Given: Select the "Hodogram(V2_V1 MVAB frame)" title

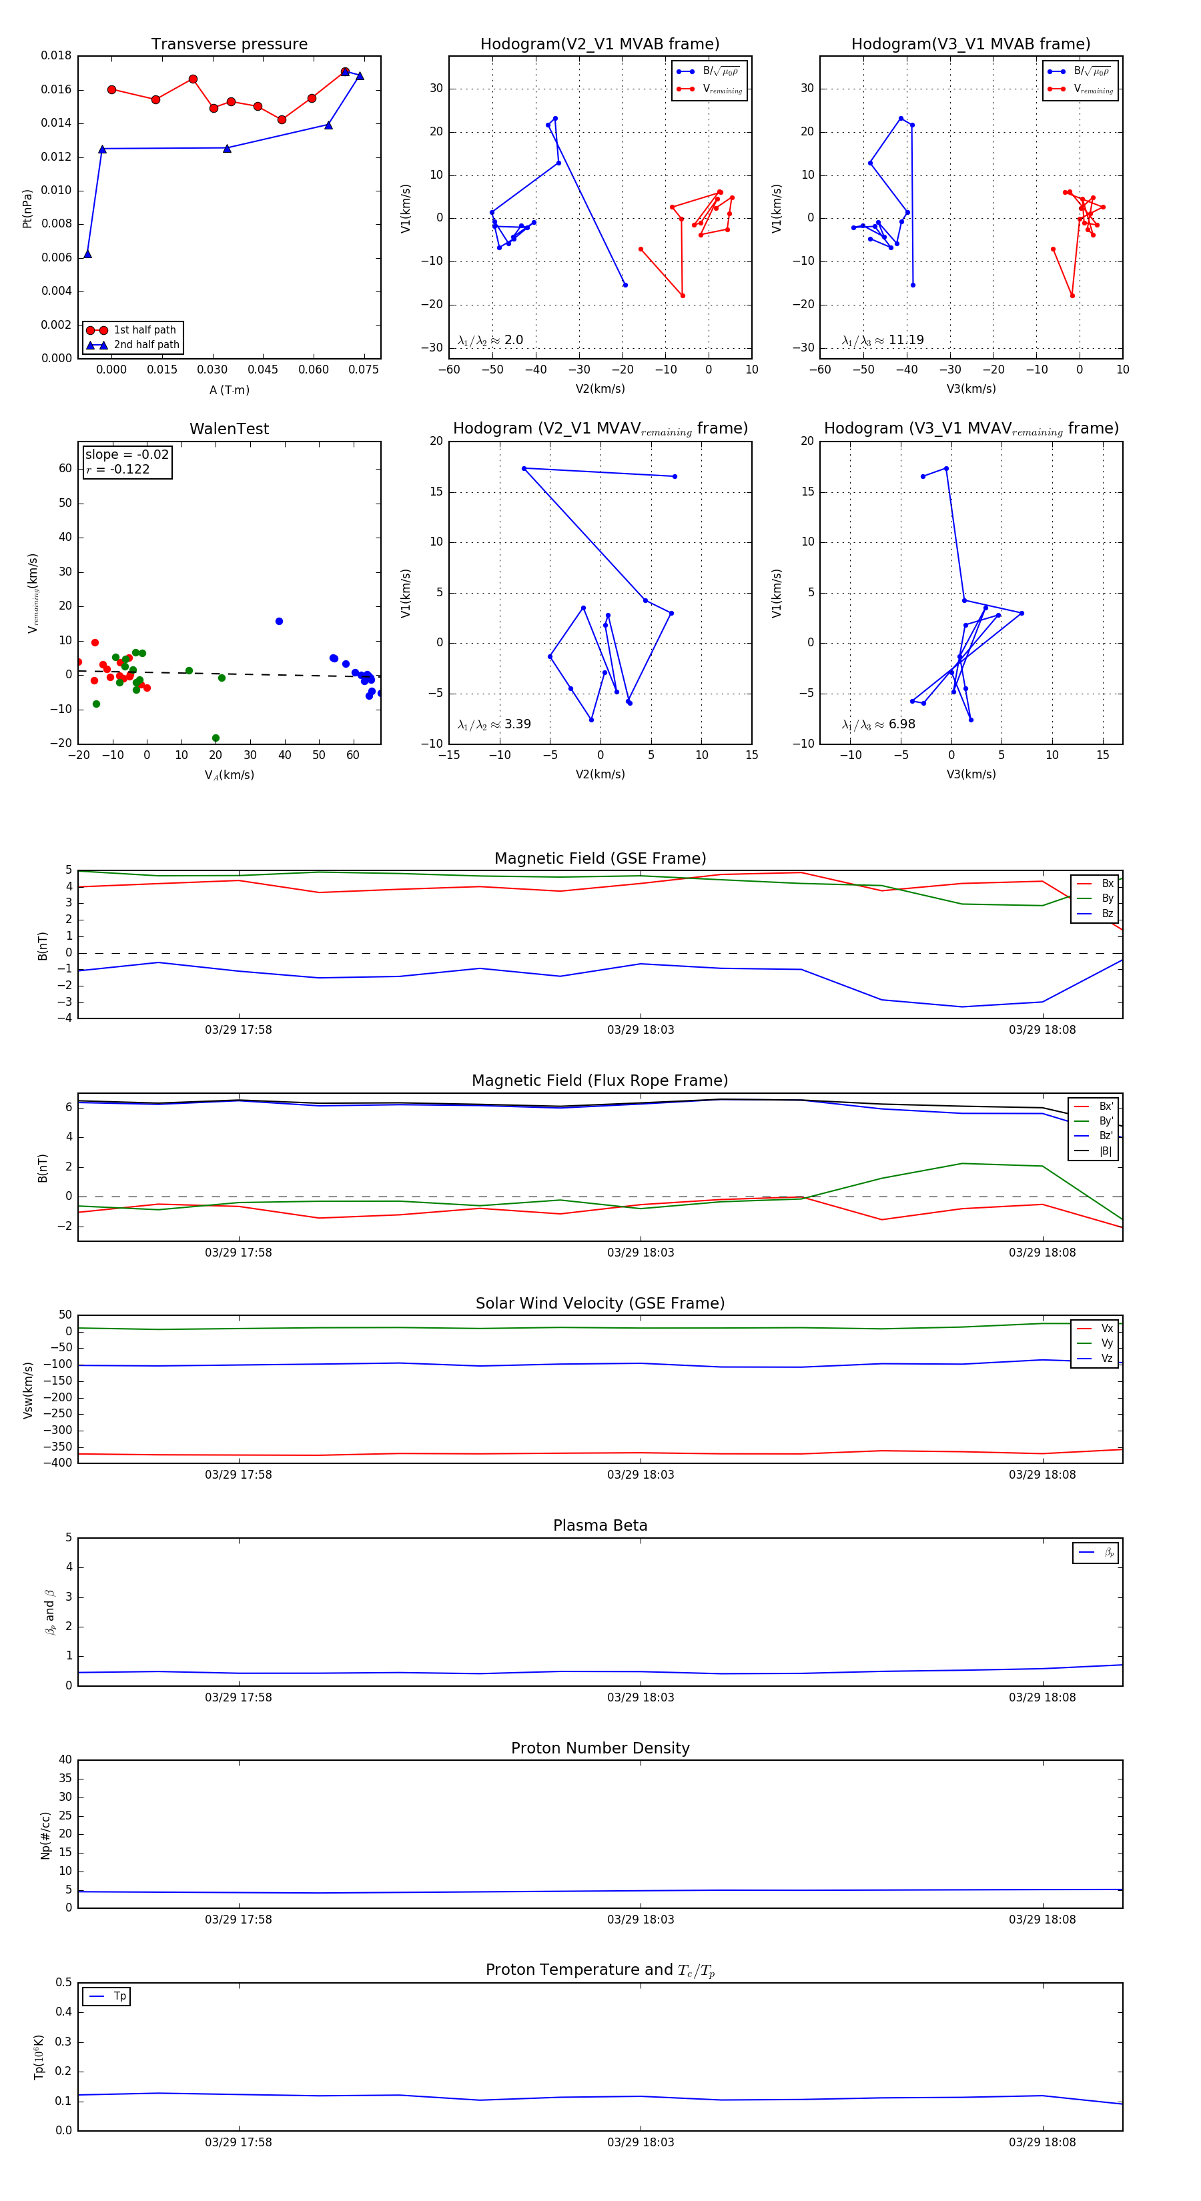Looking at the screenshot, I should (x=600, y=45).
